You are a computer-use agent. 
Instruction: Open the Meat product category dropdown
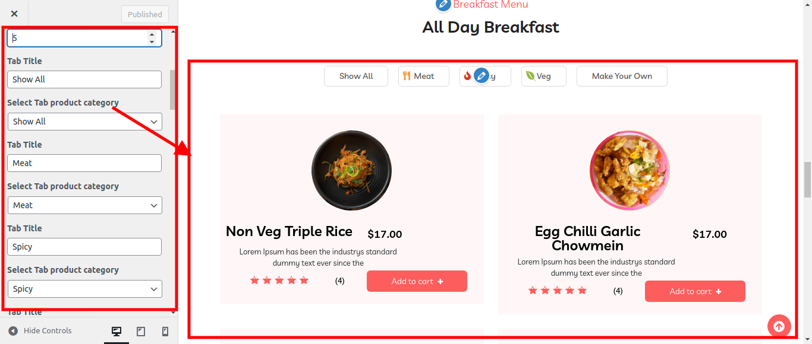(x=84, y=205)
